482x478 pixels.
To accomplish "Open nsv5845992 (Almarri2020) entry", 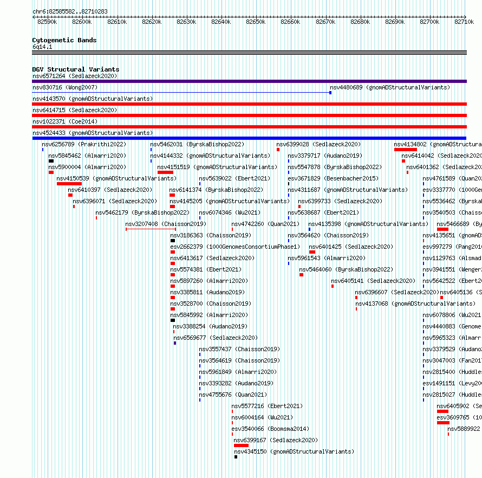I will click(x=209, y=315).
